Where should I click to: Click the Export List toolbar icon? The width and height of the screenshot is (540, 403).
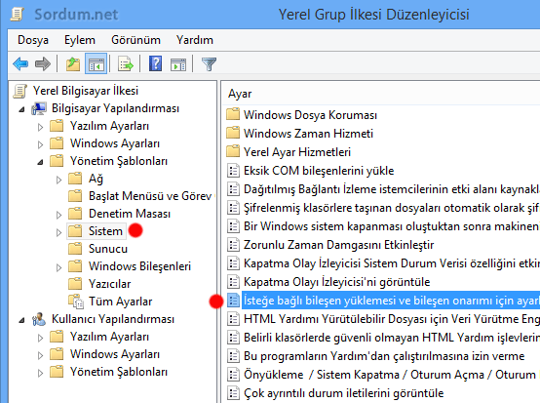pos(126,64)
